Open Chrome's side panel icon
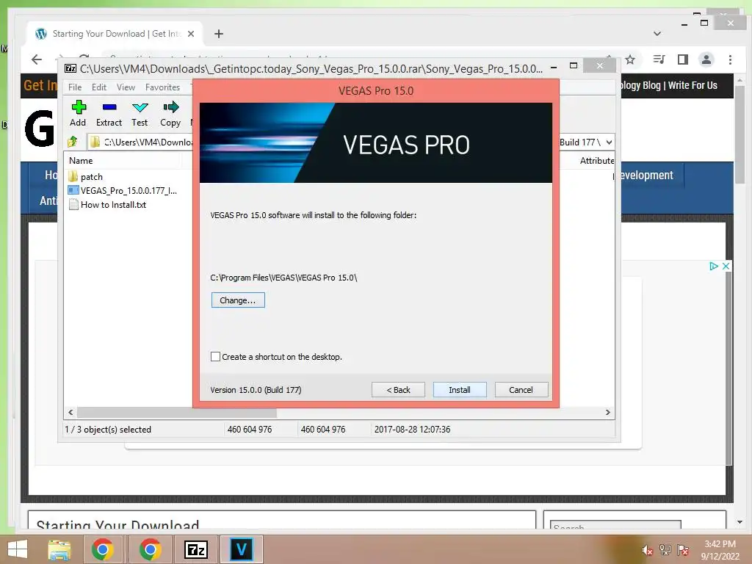This screenshot has height=564, width=752. tap(683, 59)
